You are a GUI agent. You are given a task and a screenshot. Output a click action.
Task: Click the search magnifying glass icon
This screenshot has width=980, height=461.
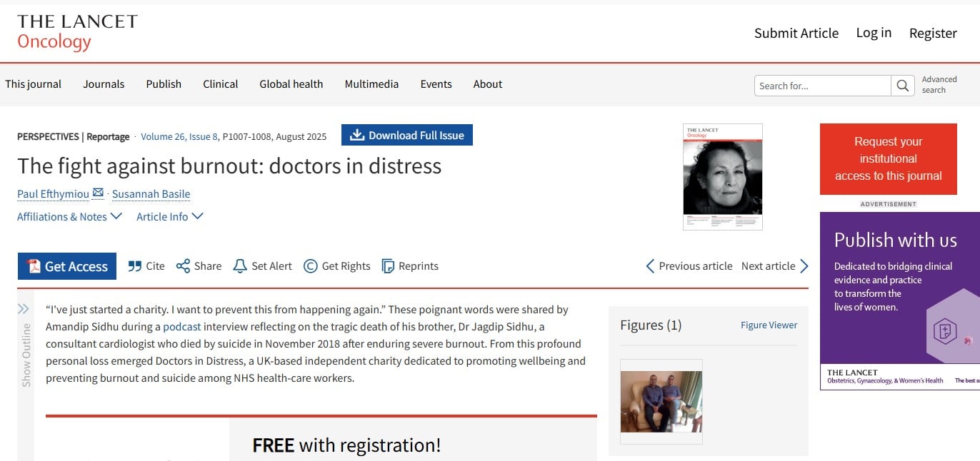click(x=903, y=86)
